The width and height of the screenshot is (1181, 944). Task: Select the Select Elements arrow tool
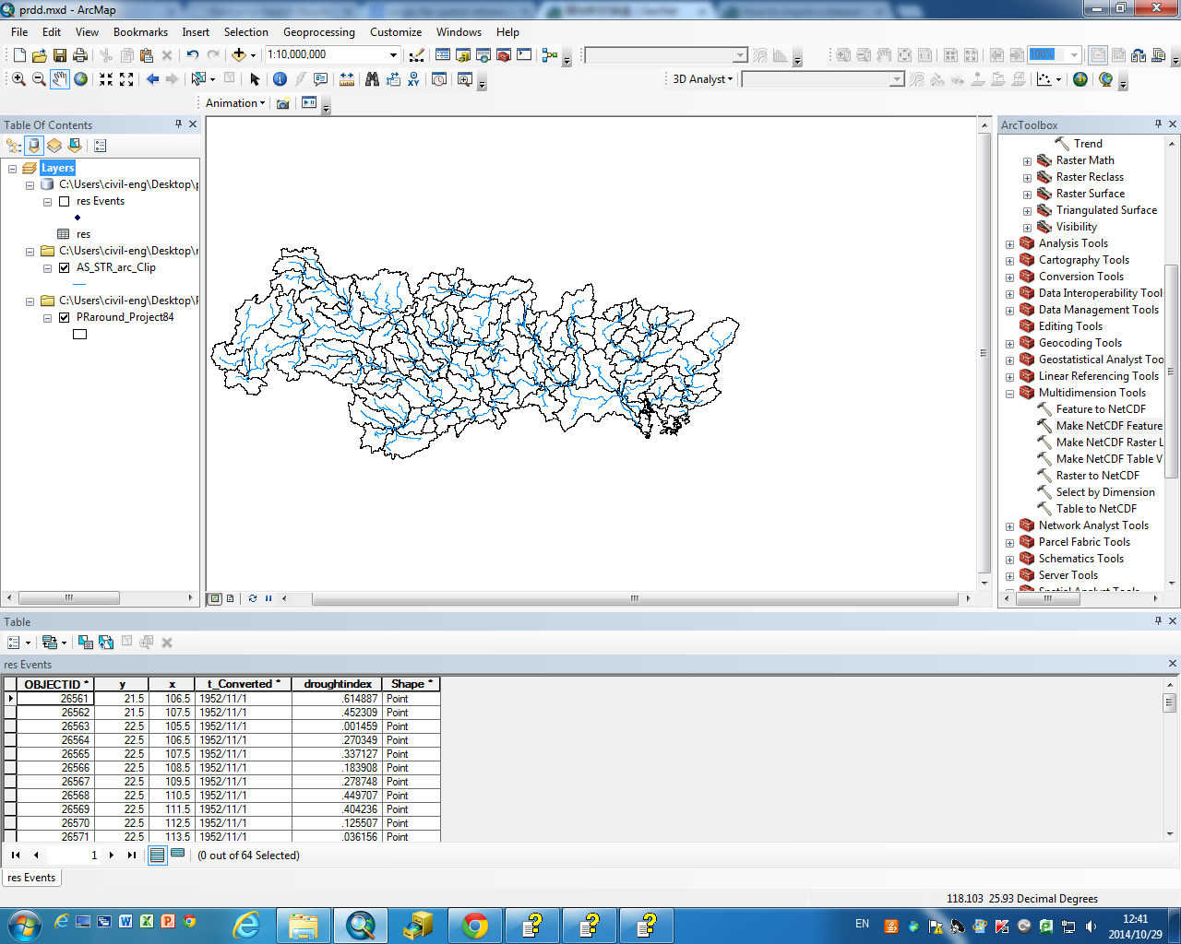coord(256,79)
